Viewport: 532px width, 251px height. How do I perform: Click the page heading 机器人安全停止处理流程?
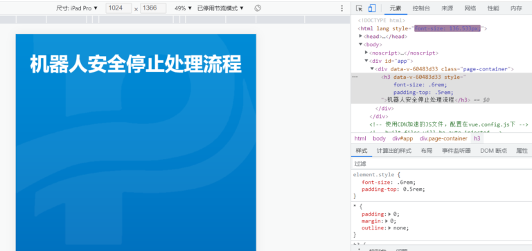tap(136, 64)
